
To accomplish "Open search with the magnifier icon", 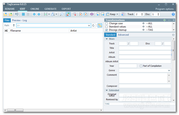I will 62,14.
